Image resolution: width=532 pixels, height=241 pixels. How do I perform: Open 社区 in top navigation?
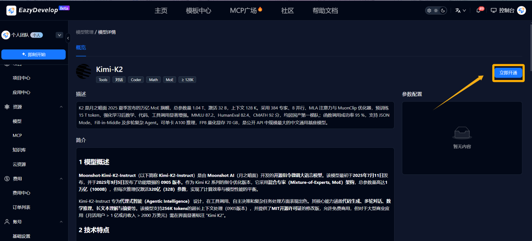click(x=288, y=11)
